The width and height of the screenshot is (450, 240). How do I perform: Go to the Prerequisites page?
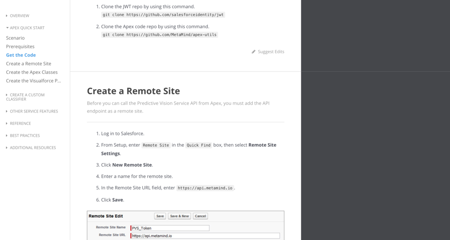pyautogui.click(x=20, y=47)
